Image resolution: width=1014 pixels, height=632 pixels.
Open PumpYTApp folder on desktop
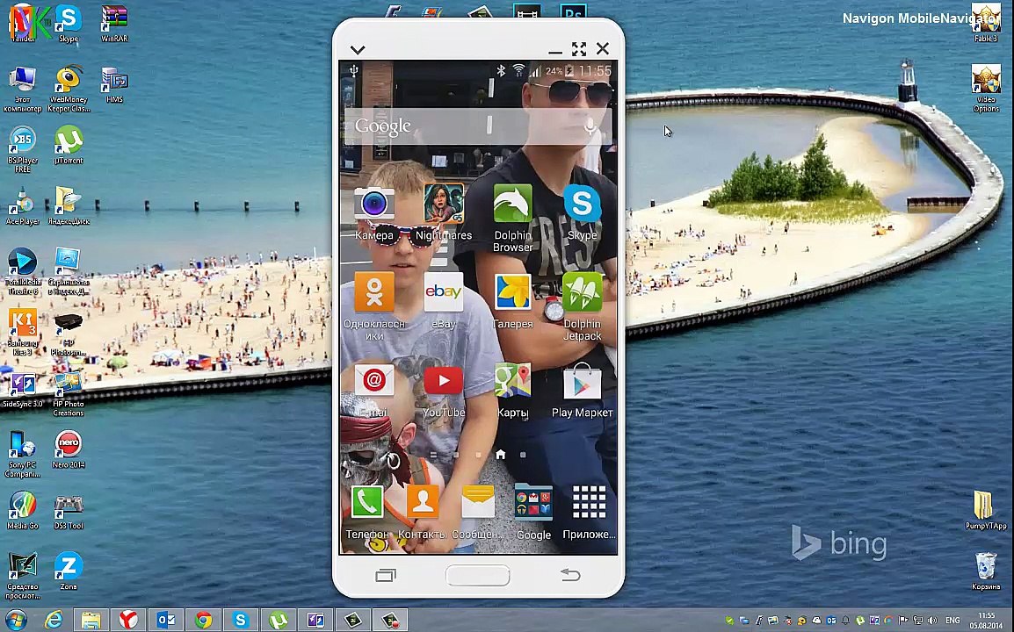(986, 510)
